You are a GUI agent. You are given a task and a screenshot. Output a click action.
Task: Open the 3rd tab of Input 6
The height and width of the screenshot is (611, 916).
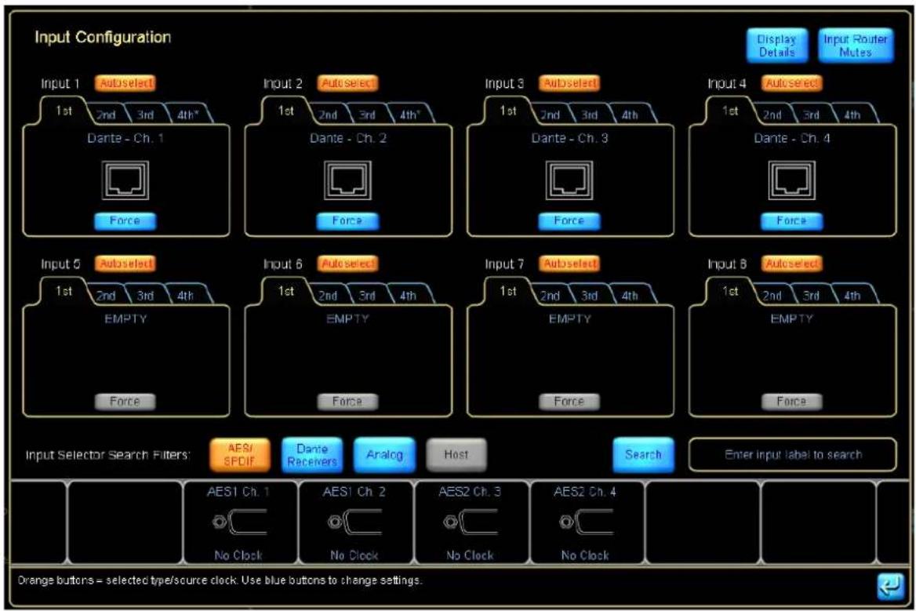(x=367, y=296)
